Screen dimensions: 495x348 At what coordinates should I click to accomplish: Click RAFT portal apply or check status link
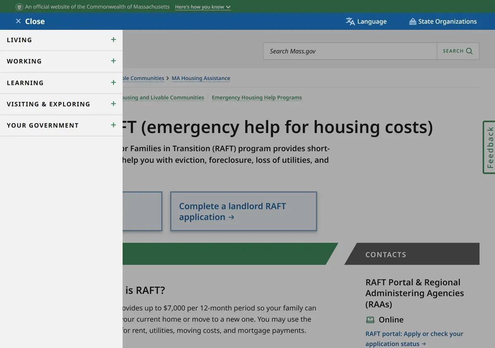point(415,339)
